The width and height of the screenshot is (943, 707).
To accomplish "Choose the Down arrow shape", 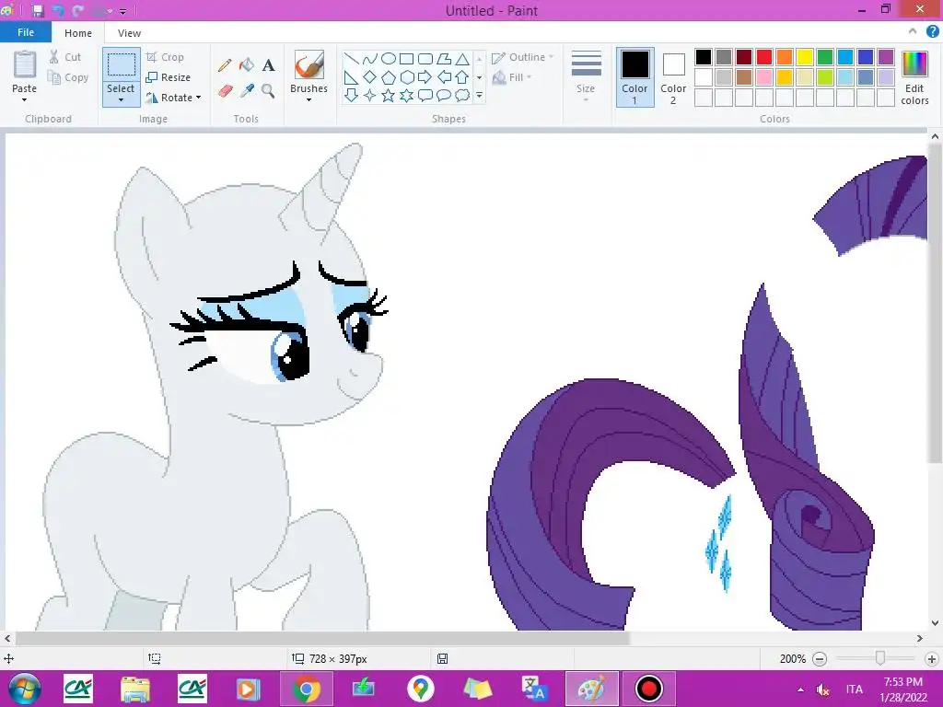I will click(x=352, y=95).
